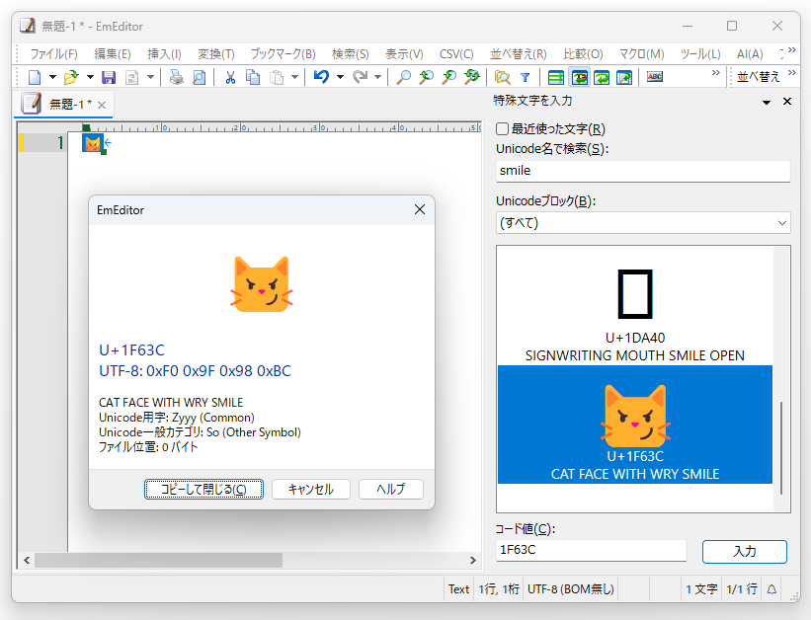Screen dimensions: 811x620
Task: Click the コード値 field showing 1F63C
Action: (x=591, y=550)
